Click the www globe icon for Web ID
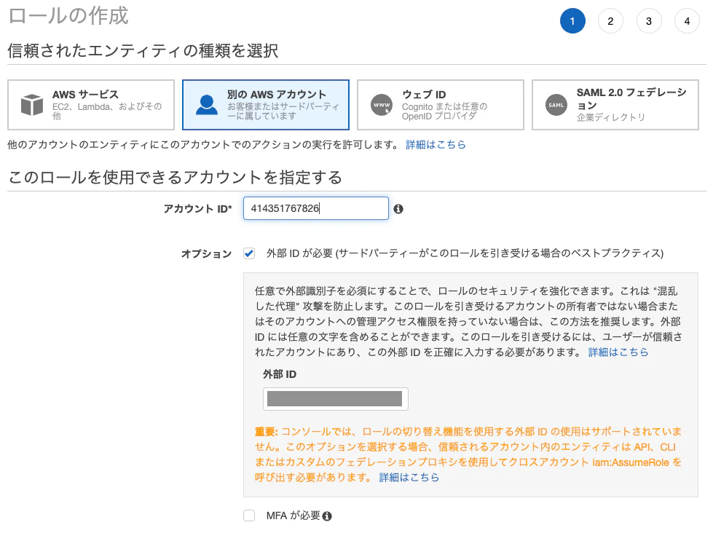The width and height of the screenshot is (713, 533). pos(382,105)
